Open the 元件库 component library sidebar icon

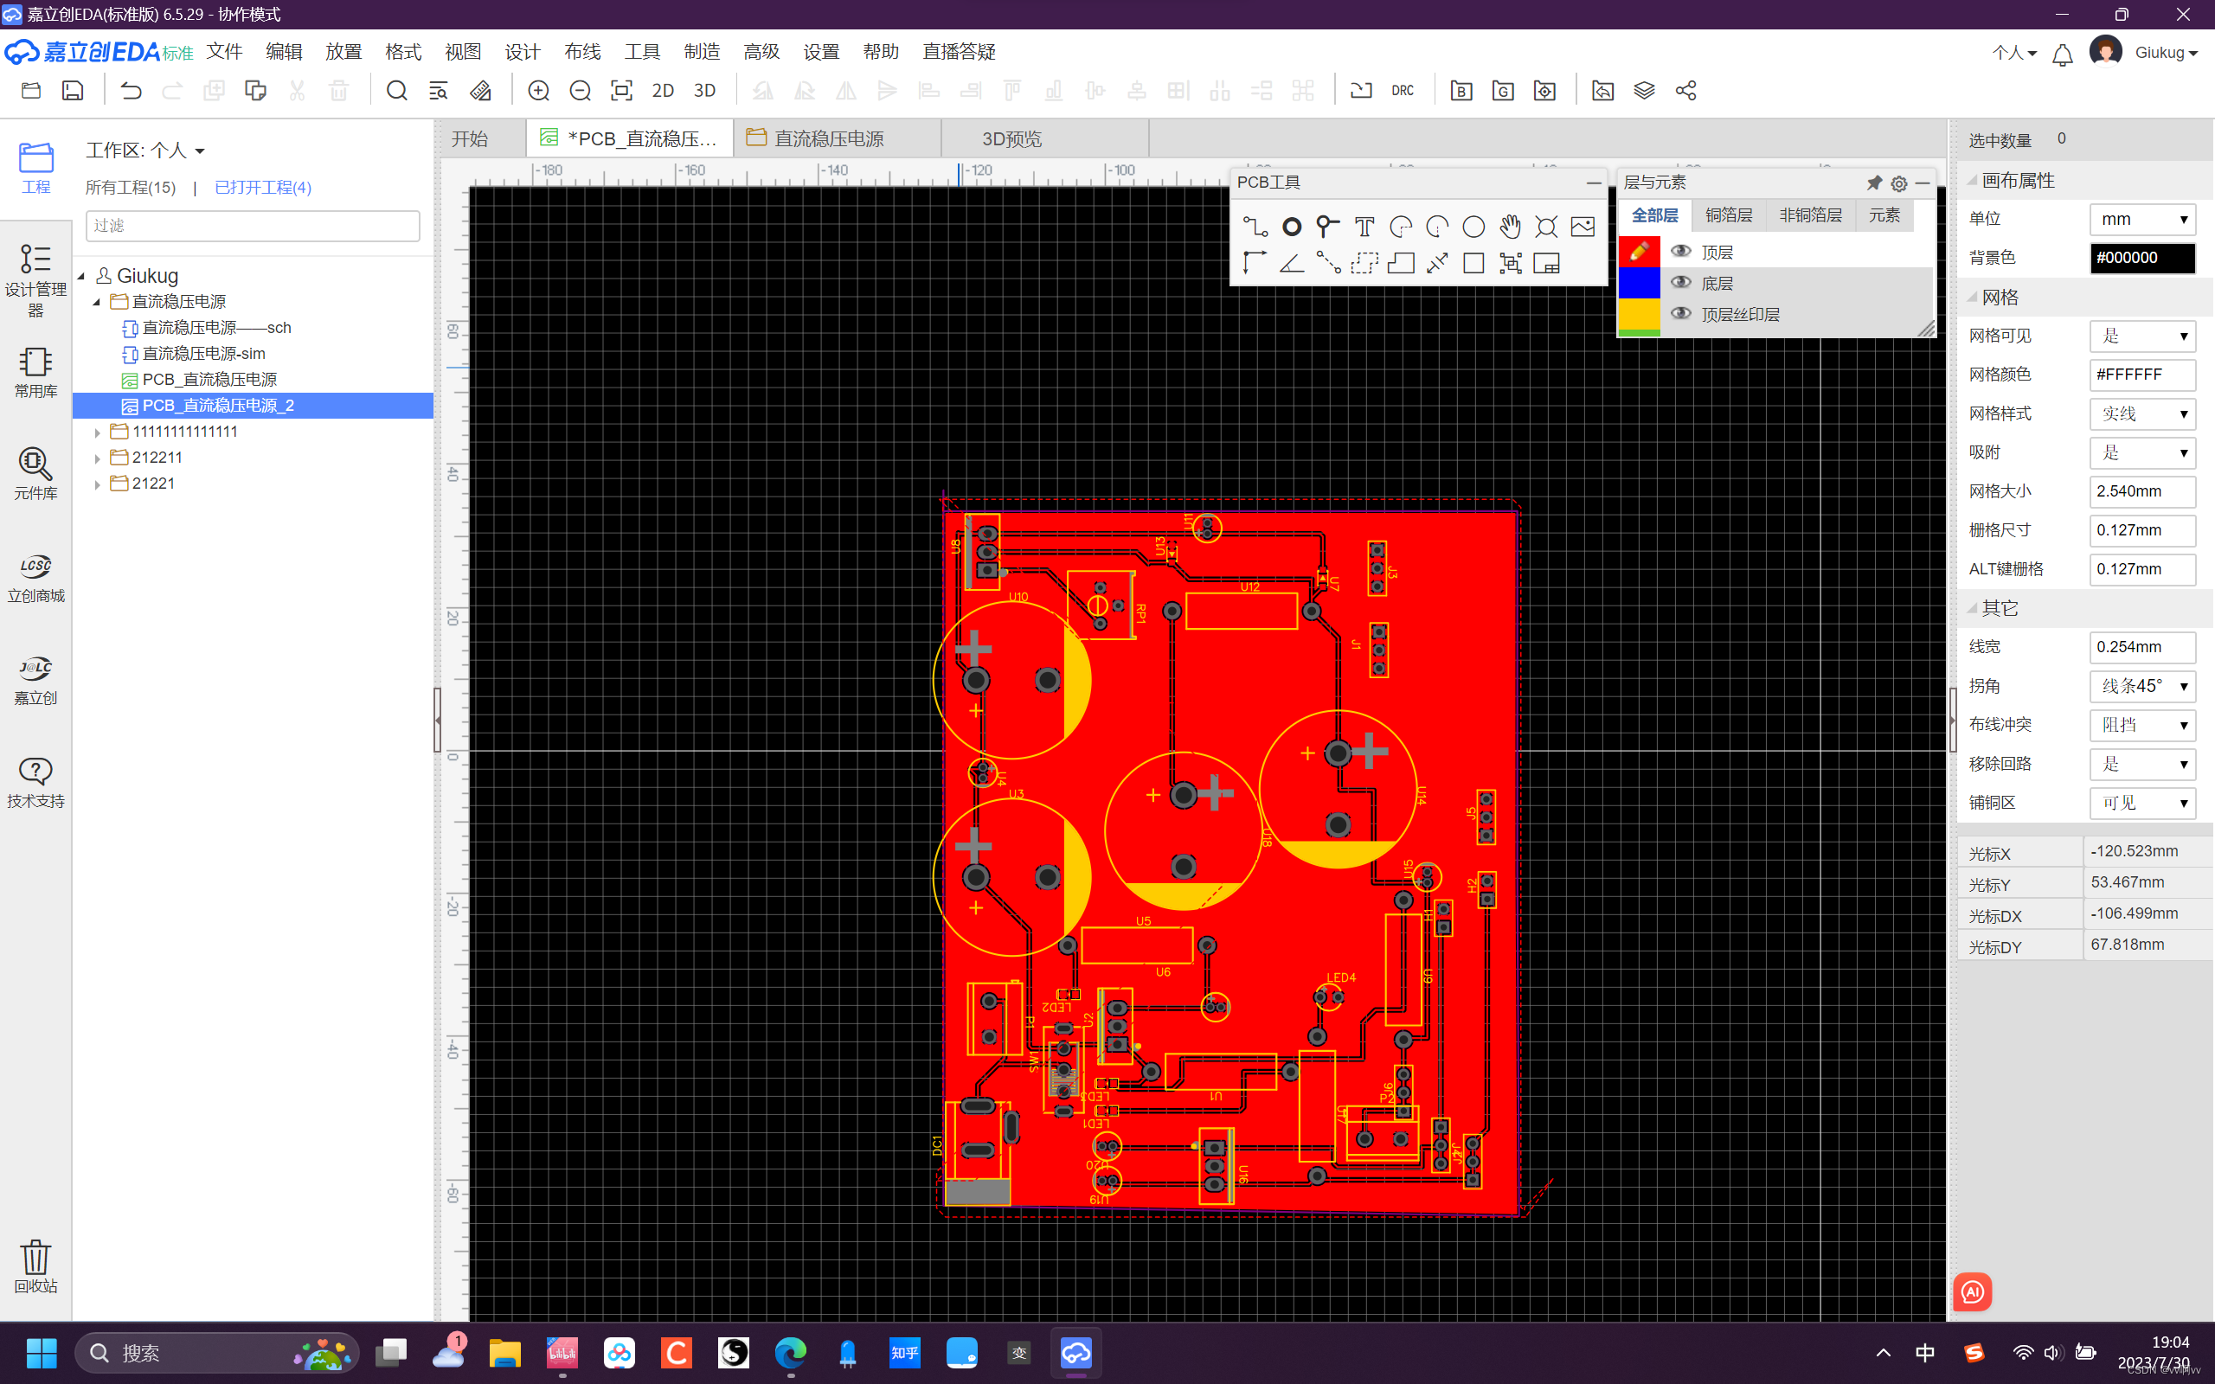coord(35,473)
